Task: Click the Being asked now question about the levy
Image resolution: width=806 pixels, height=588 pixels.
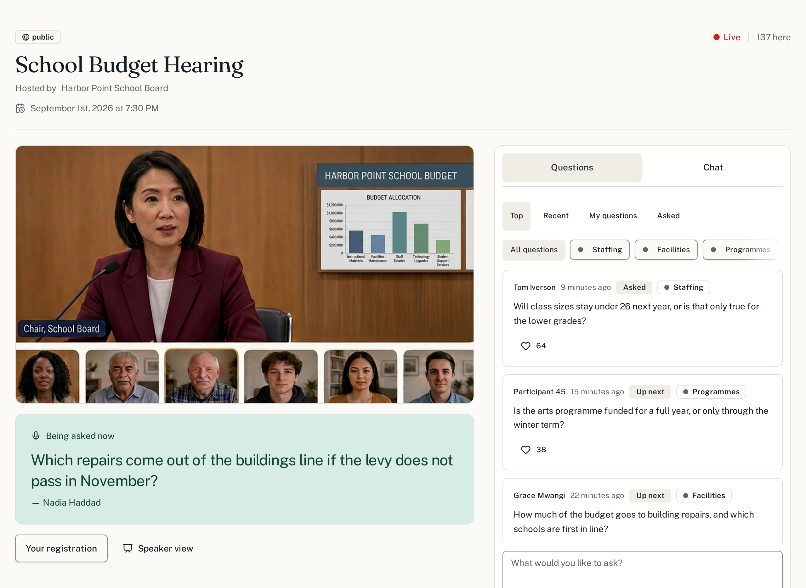Action: point(241,470)
